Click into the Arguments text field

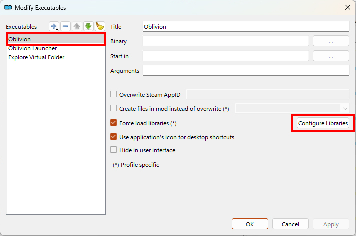pyautogui.click(x=245, y=71)
